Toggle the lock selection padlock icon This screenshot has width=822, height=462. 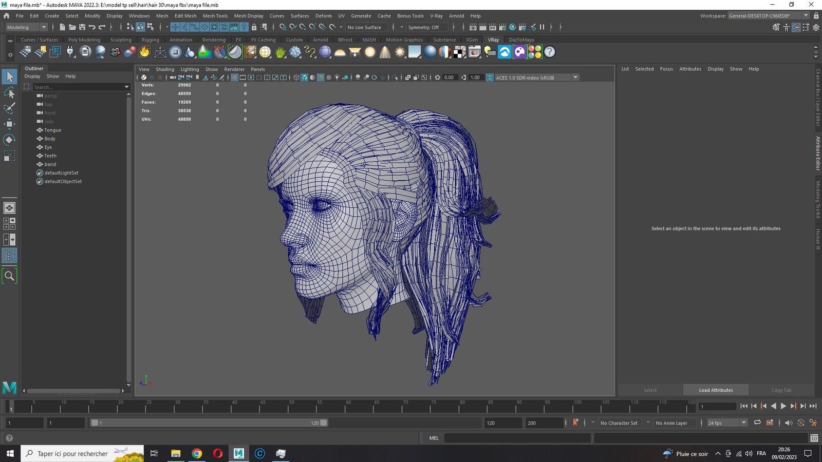pos(254,27)
